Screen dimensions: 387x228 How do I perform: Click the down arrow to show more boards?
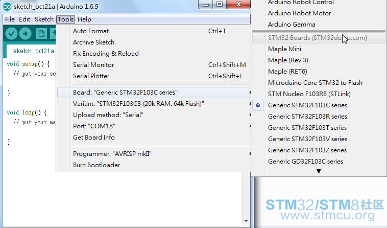point(319,171)
